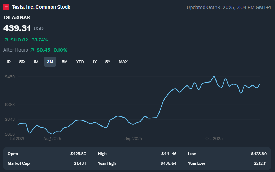The image size is (275, 172).
Task: Click the Year High label
Action: point(107,163)
